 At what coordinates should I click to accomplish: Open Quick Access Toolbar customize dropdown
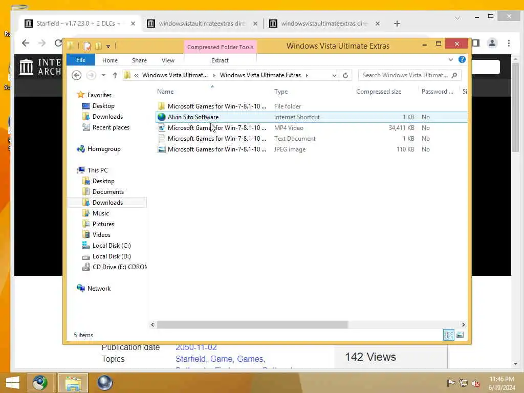[108, 47]
